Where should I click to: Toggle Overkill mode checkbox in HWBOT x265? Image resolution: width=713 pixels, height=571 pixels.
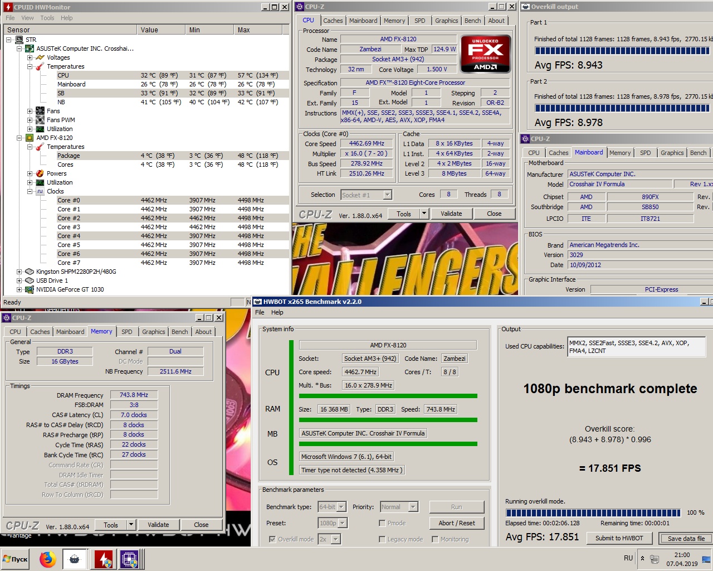click(x=272, y=539)
